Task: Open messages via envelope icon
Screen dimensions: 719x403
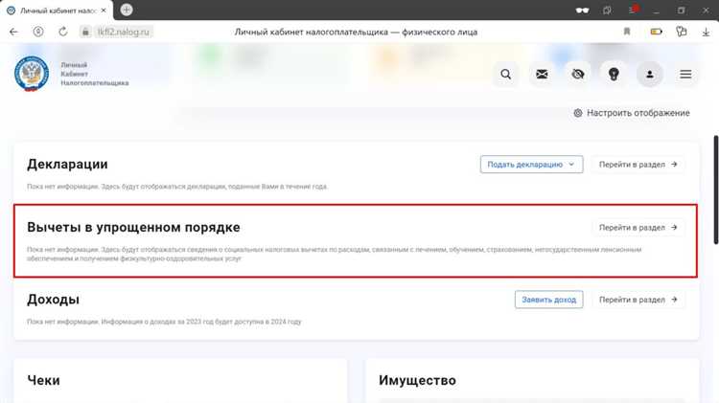Action: 542,75
